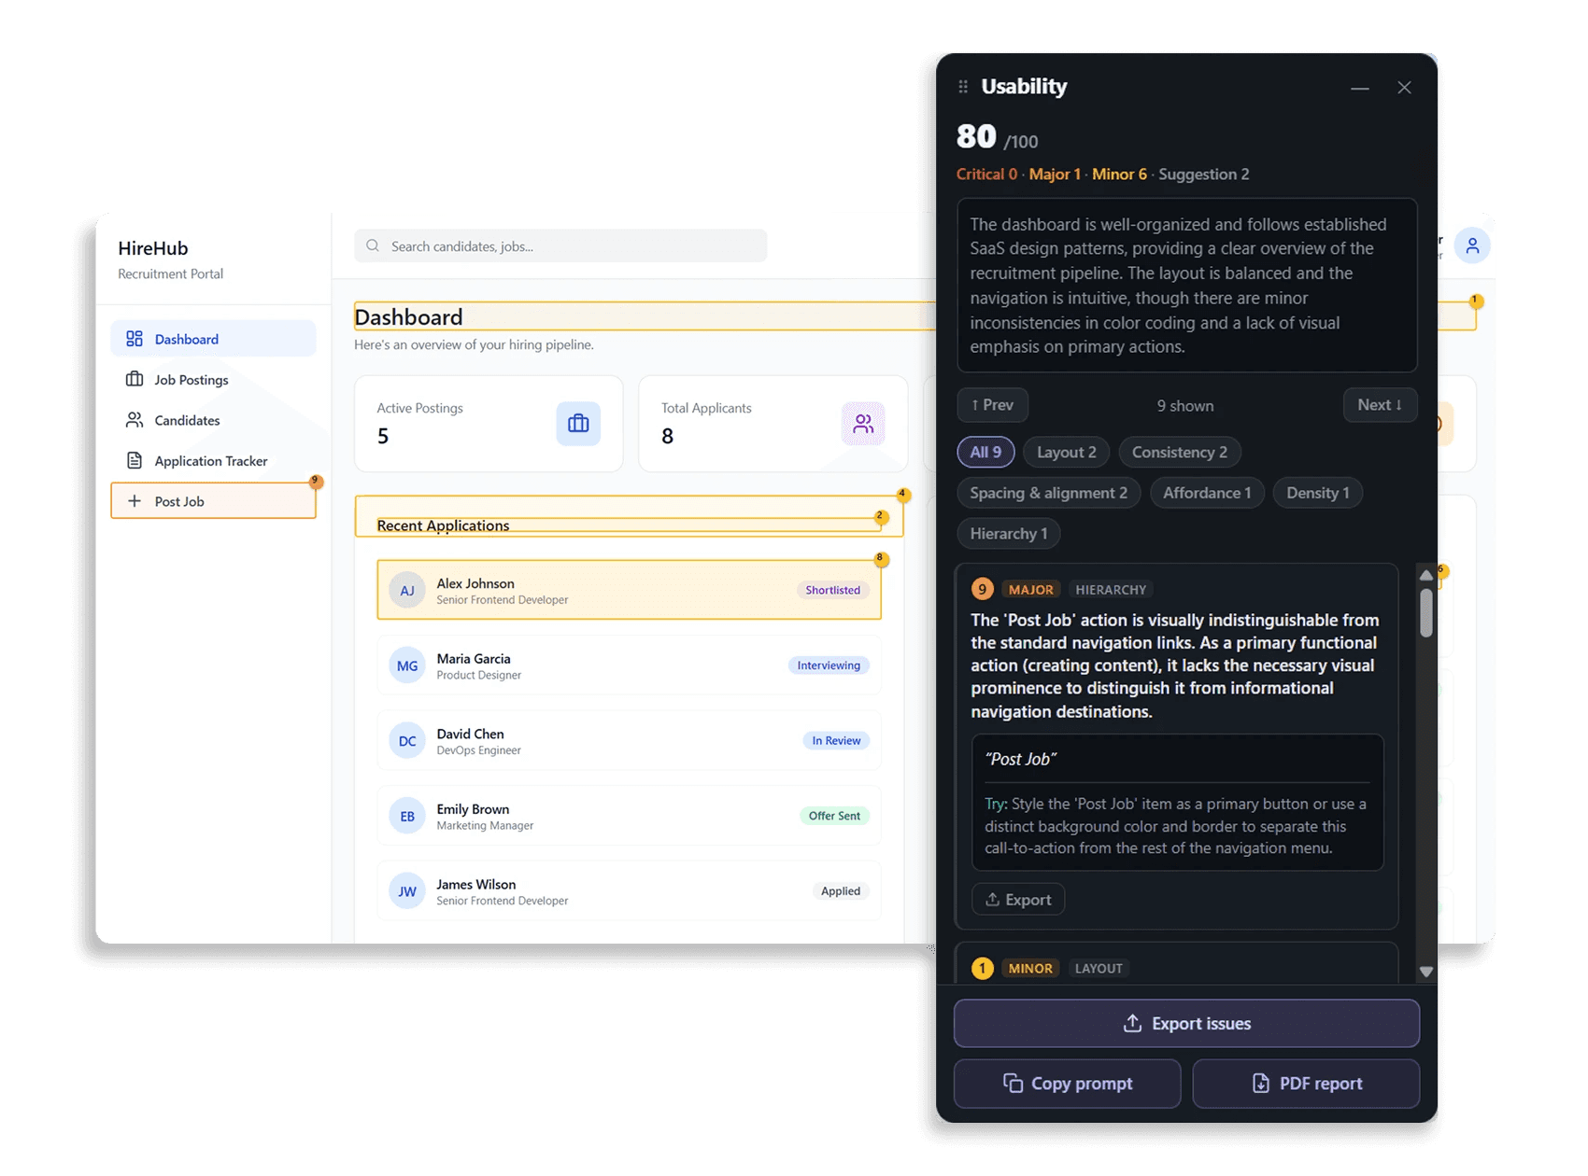Viewport: 1588px width, 1176px height.
Task: Open user profile avatar icon
Action: (x=1472, y=245)
